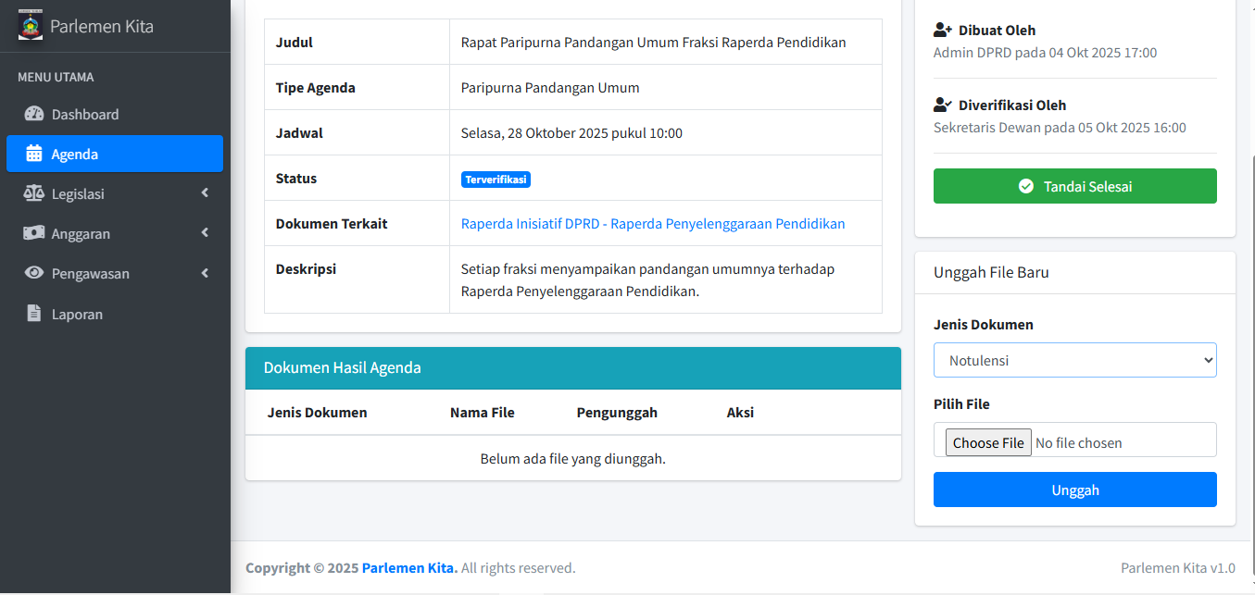Open the Dashboard menu item
The height and width of the screenshot is (595, 1255).
point(85,115)
